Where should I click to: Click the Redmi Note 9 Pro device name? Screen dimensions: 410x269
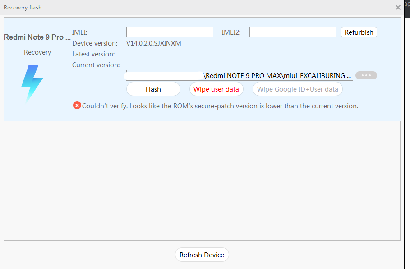pyautogui.click(x=37, y=37)
